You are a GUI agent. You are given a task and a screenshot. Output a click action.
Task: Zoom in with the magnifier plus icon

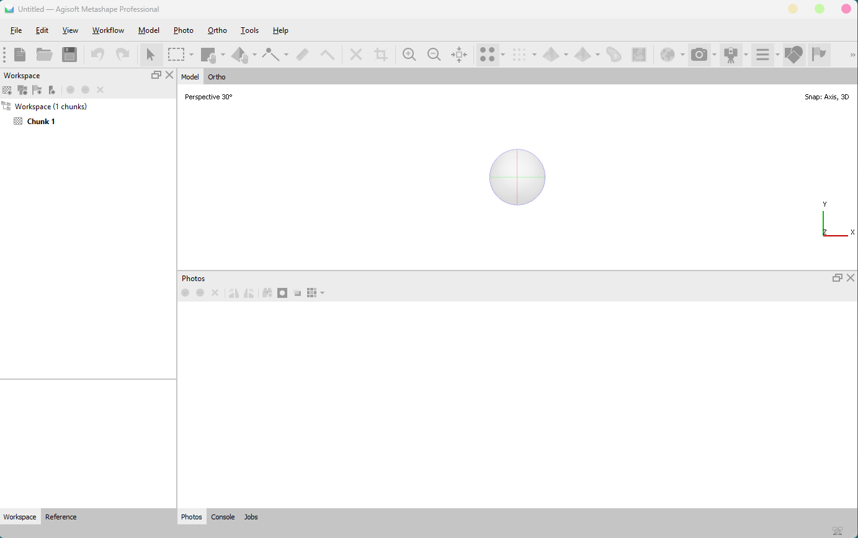coord(409,55)
